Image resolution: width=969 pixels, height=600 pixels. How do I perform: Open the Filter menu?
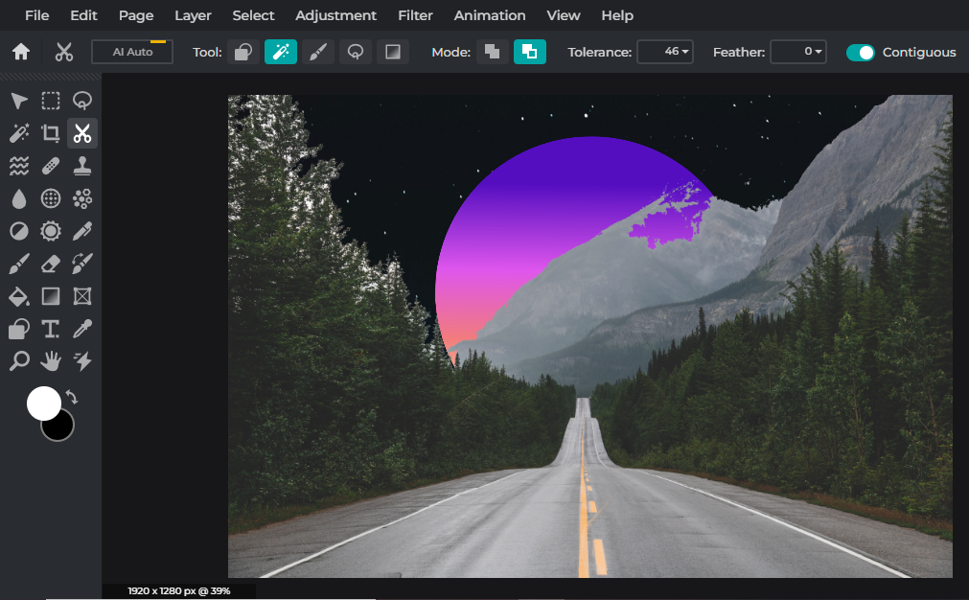(x=415, y=15)
